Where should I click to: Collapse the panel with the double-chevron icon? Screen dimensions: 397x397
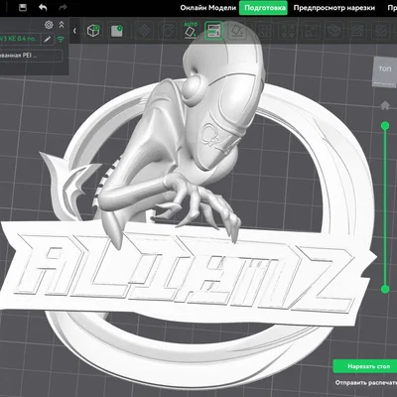62,25
